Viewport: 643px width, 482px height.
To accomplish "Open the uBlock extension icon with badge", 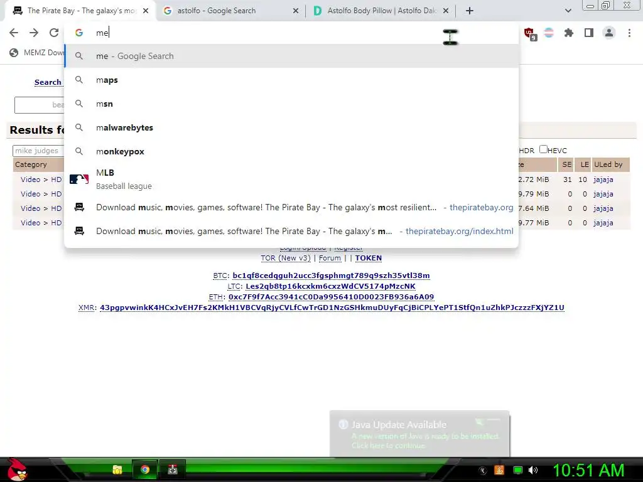I will coord(530,33).
